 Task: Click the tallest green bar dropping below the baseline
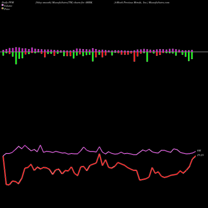[x=16, y=58]
